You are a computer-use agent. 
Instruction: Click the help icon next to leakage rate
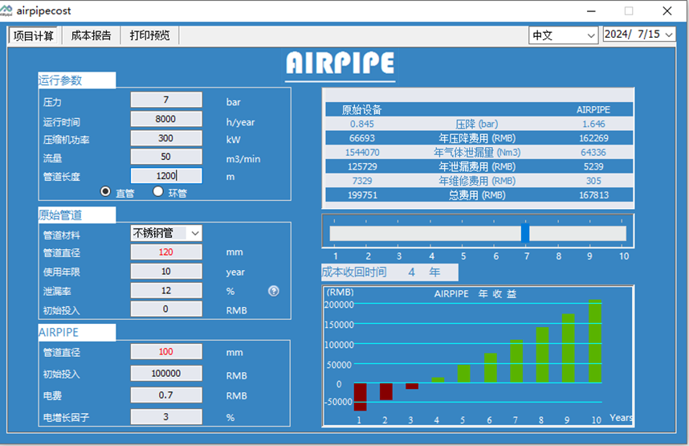coord(273,291)
